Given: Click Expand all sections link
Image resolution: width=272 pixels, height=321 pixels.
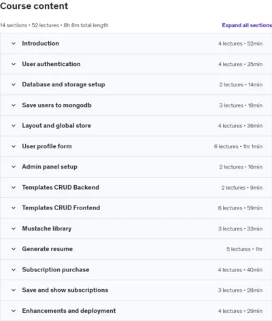Looking at the screenshot, I should [247, 25].
